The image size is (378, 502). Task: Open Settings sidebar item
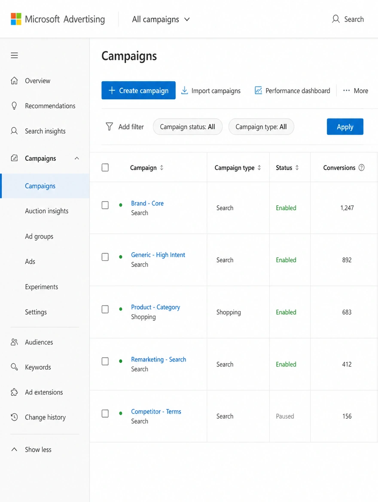click(36, 312)
